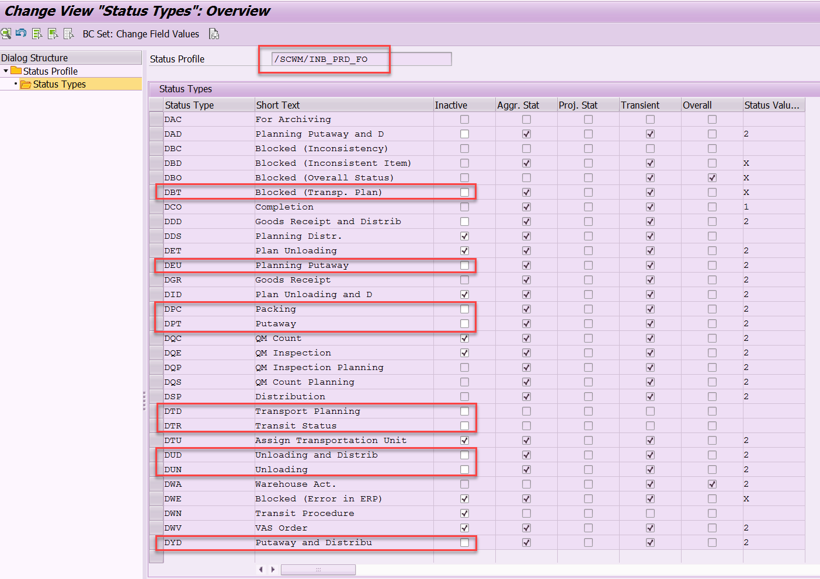Screen dimensions: 820x579
Task: Click the left scroll arrow below table
Action: 260,569
